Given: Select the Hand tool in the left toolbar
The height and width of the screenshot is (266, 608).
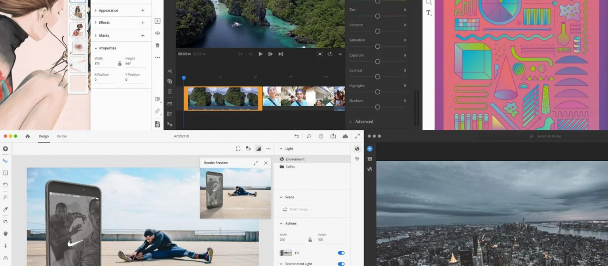Looking at the screenshot, I should click(x=5, y=234).
